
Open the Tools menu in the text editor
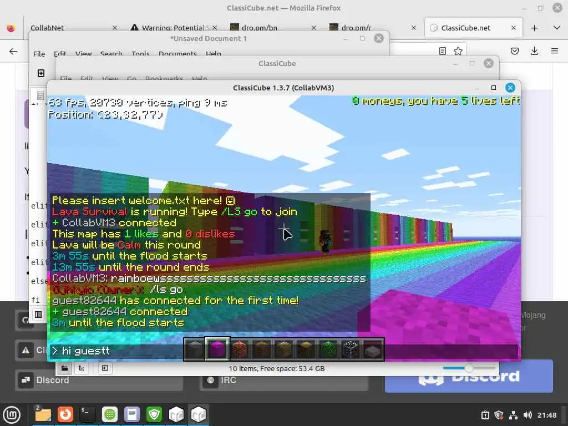click(x=140, y=54)
